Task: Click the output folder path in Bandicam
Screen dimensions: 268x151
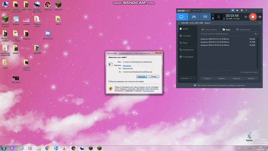Action: [x=214, y=34]
